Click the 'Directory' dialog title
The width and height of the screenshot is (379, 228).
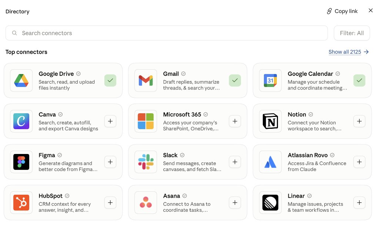(17, 11)
